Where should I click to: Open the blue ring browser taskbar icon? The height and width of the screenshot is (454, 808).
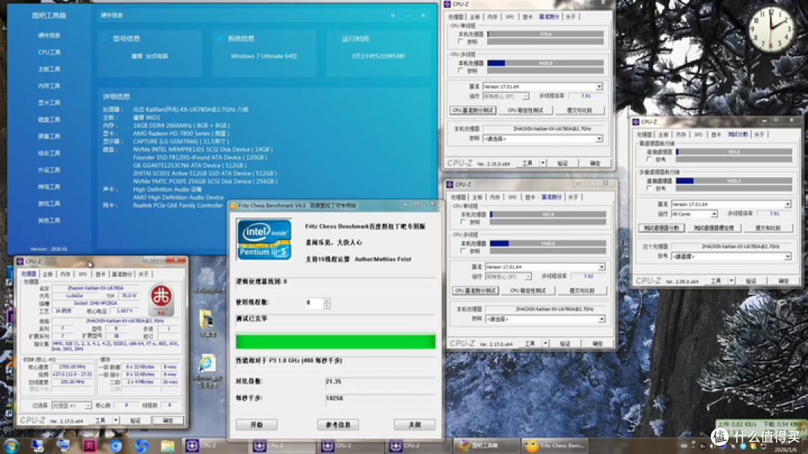(115, 445)
